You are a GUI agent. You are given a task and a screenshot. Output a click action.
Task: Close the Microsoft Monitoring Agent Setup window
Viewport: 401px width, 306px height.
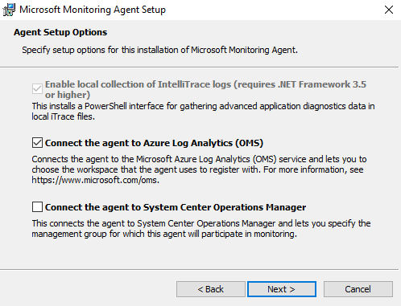pos(389,10)
